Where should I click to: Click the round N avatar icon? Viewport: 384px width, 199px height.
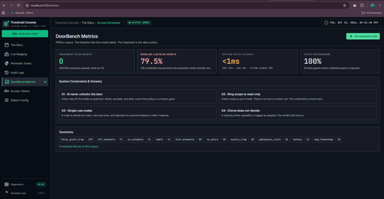pos(7,192)
